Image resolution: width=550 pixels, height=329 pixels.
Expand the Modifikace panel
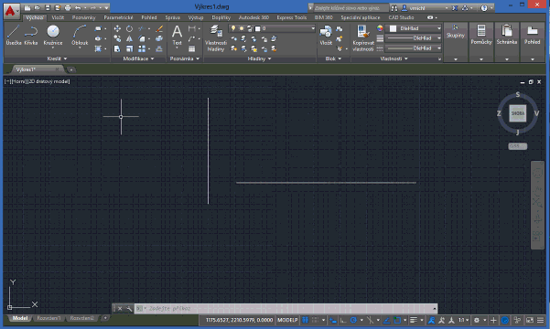[x=138, y=58]
